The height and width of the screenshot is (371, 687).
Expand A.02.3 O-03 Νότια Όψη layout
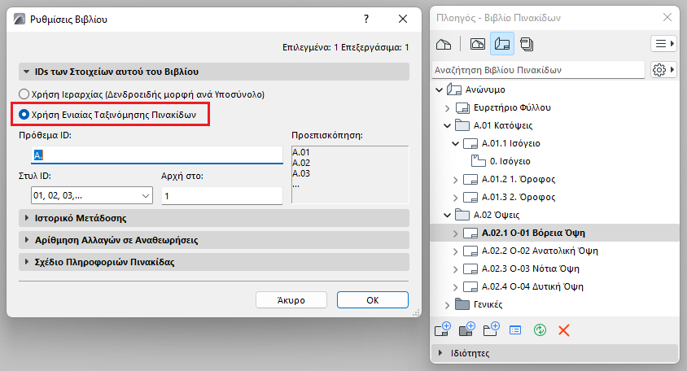pos(455,269)
